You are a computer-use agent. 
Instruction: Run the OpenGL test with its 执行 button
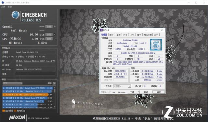pyautogui.click(x=49, y=27)
